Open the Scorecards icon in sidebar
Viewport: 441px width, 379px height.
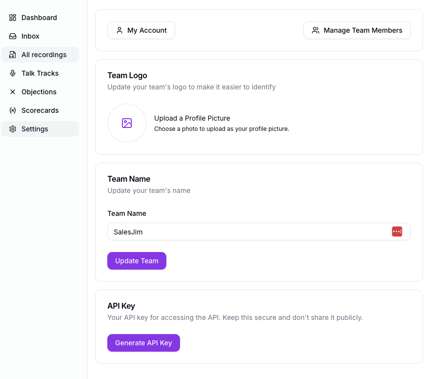click(12, 110)
